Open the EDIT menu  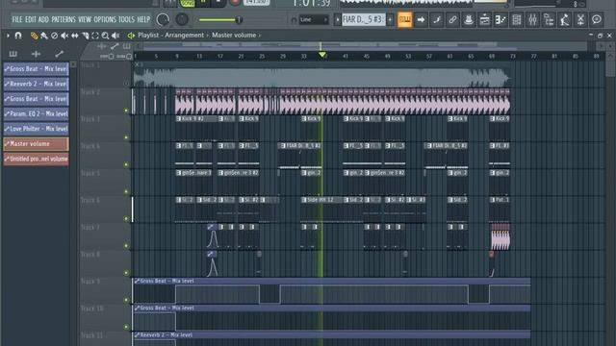point(31,19)
